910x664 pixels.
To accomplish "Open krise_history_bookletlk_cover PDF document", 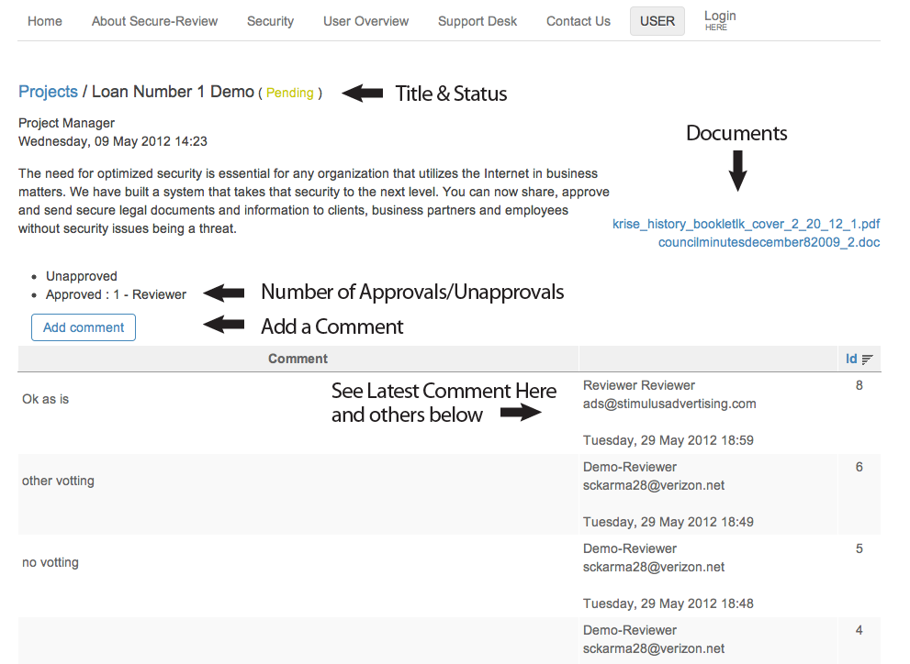I will [746, 224].
